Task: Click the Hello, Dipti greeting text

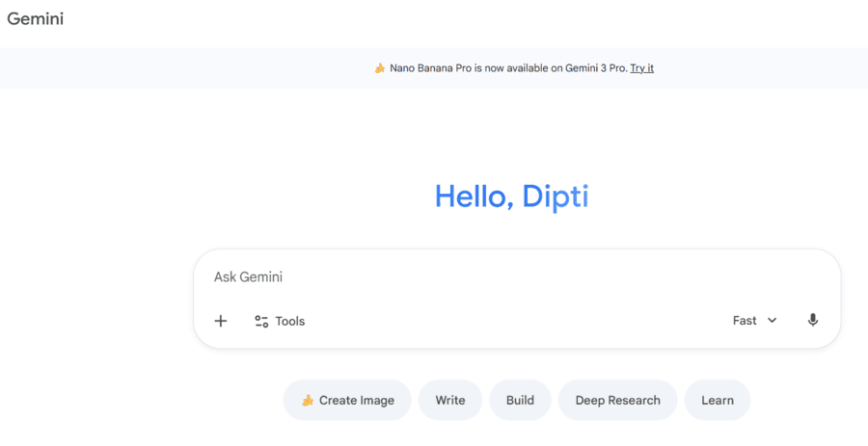Action: (511, 197)
